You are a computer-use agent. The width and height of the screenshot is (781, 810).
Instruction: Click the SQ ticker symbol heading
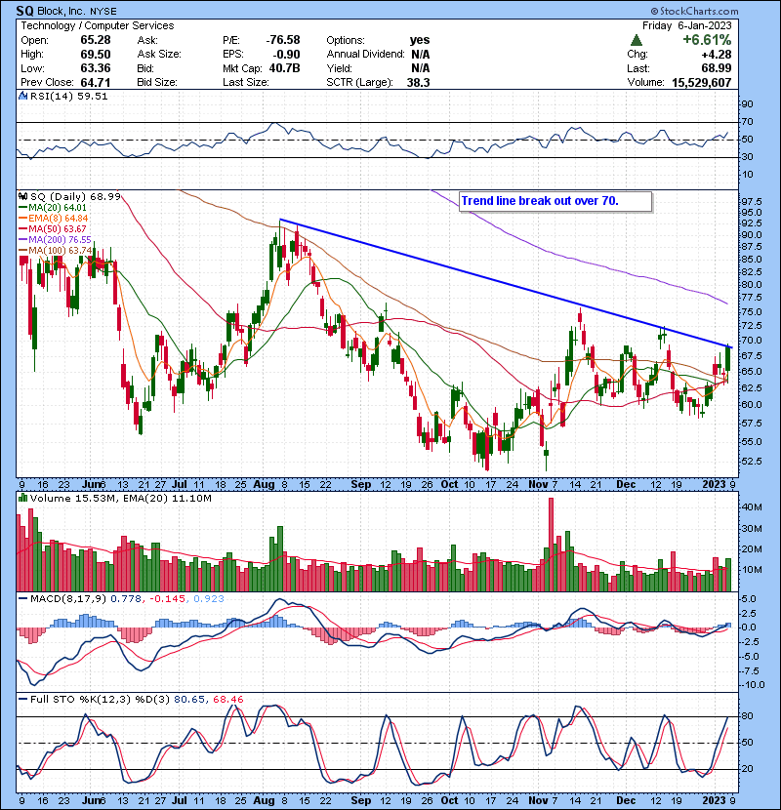24,11
